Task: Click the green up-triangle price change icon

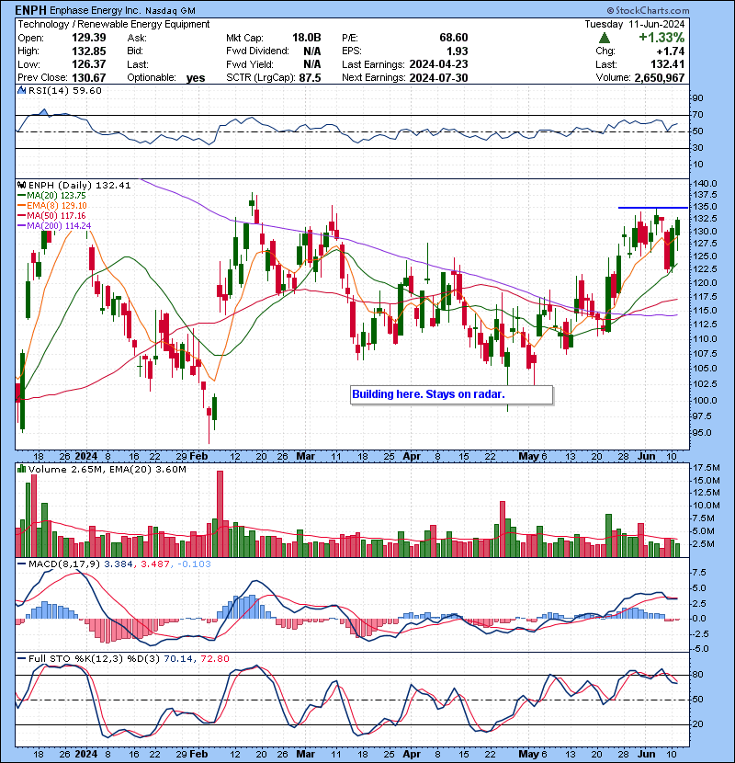Action: click(x=605, y=38)
